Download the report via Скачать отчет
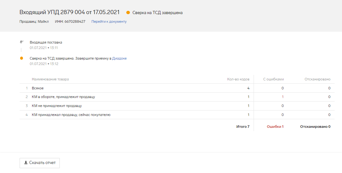 click(x=40, y=163)
